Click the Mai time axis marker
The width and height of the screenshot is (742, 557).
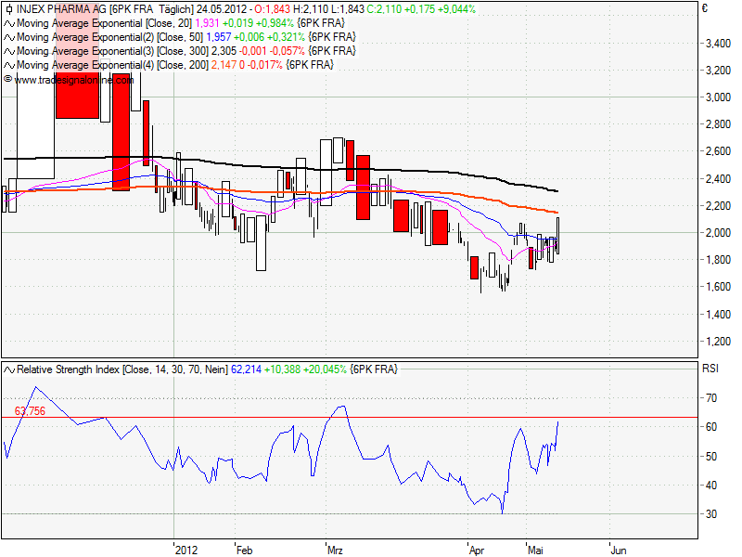[535, 551]
